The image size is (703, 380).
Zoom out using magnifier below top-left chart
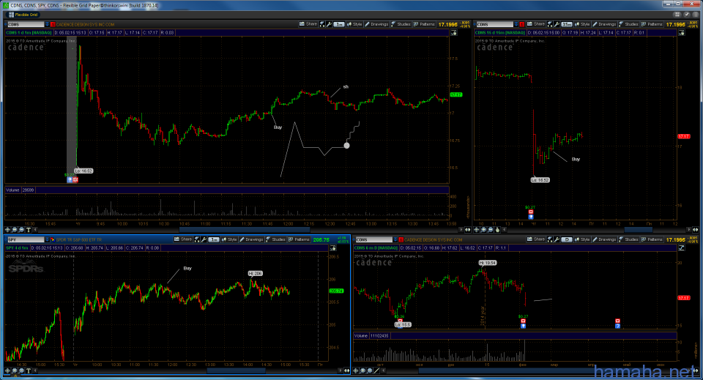point(21,229)
